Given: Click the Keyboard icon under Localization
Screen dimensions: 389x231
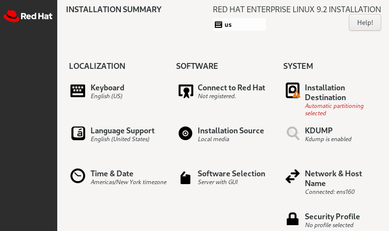Looking at the screenshot, I should point(78,91).
